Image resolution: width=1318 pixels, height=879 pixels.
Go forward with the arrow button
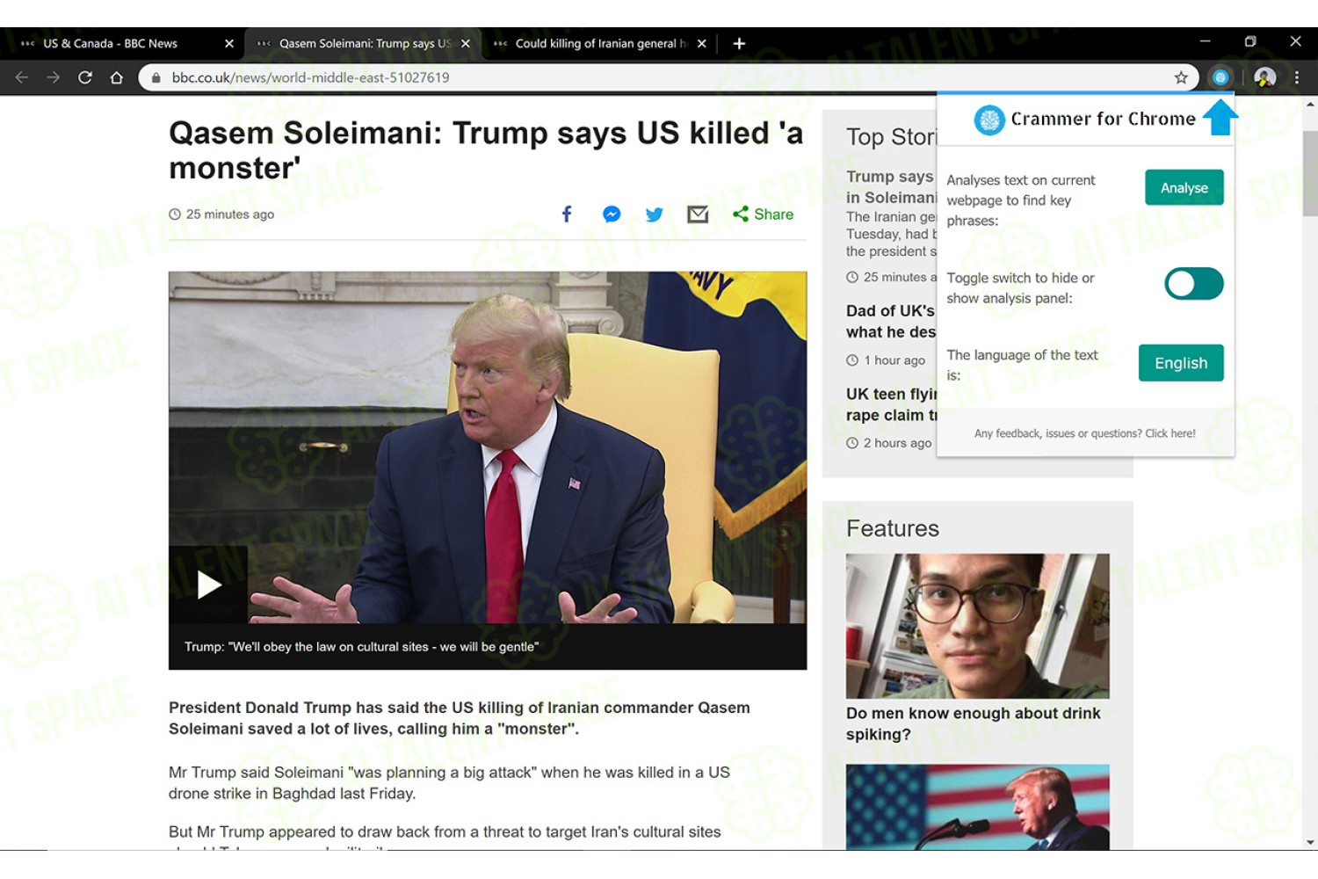(x=54, y=77)
